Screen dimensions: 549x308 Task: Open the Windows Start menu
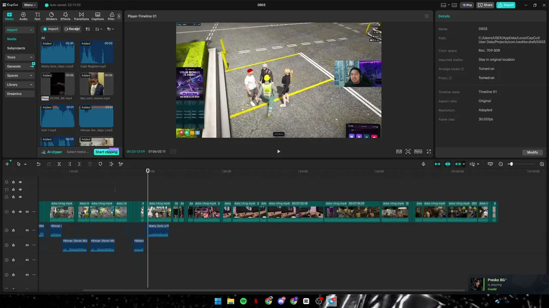[218, 301]
